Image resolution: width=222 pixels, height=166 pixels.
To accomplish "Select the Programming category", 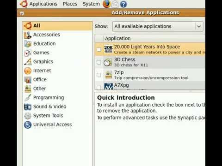I will click(57, 98).
